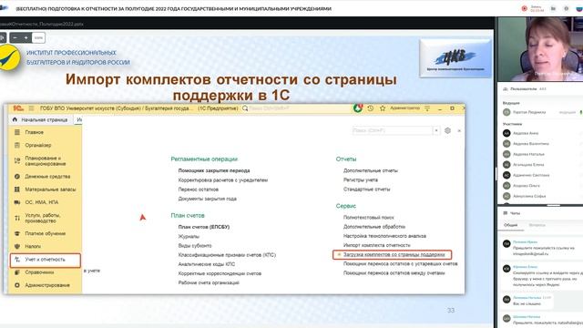Open Планирование и санкционирование section
This screenshot has height=328, width=583.
(45, 160)
